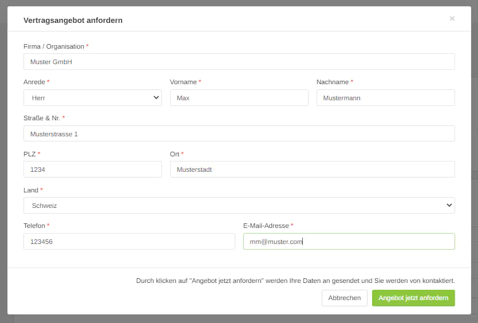The width and height of the screenshot is (478, 323).
Task: Click the PLZ input containing 1234
Action: click(x=93, y=170)
